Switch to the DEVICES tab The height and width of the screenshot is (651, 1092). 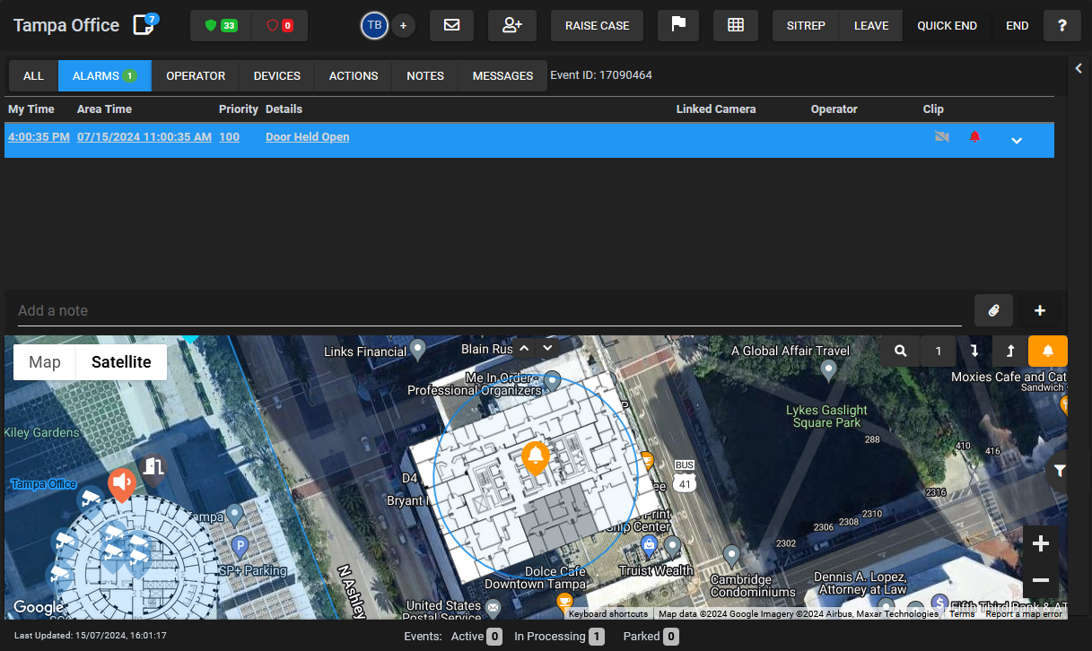[277, 76]
